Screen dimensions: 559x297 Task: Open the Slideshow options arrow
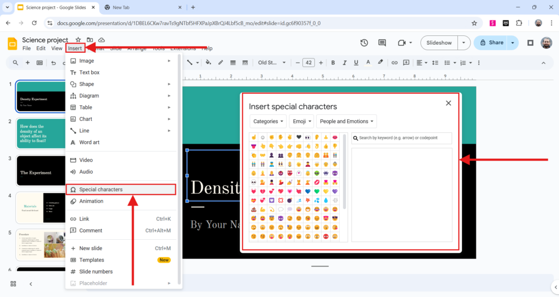click(x=463, y=43)
